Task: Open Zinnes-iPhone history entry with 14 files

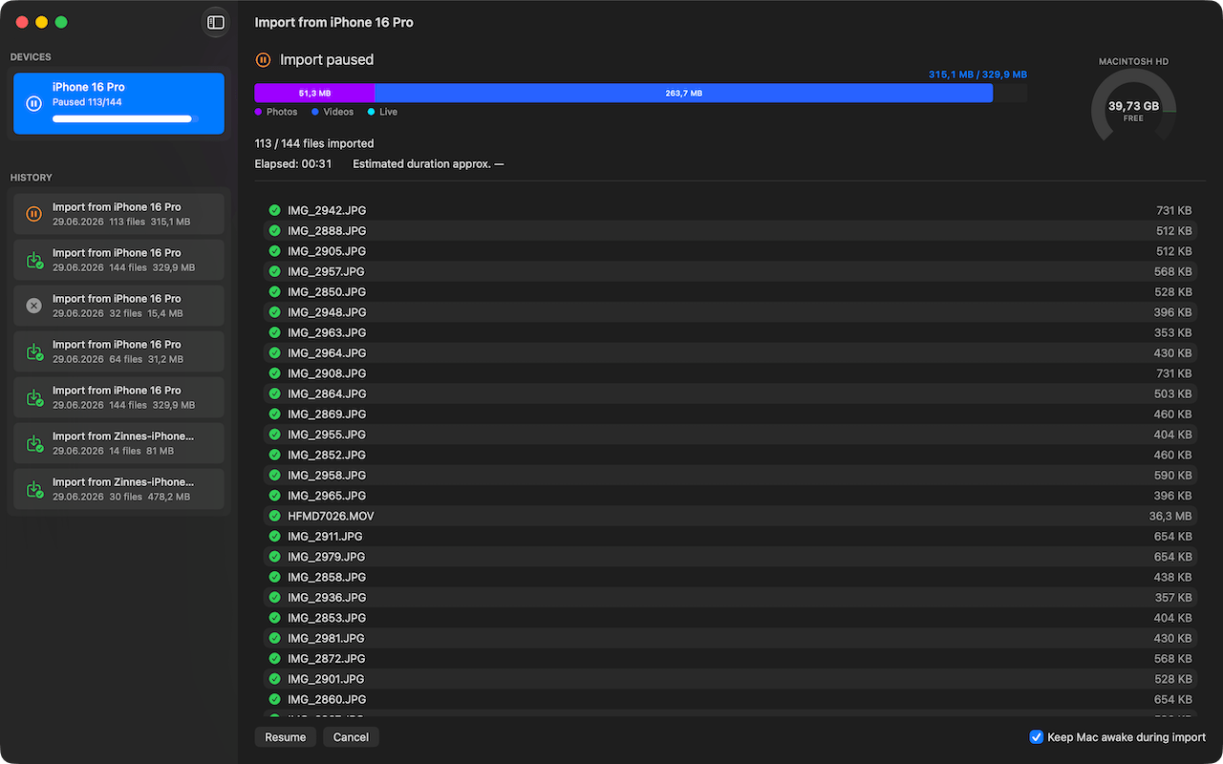Action: (x=118, y=443)
